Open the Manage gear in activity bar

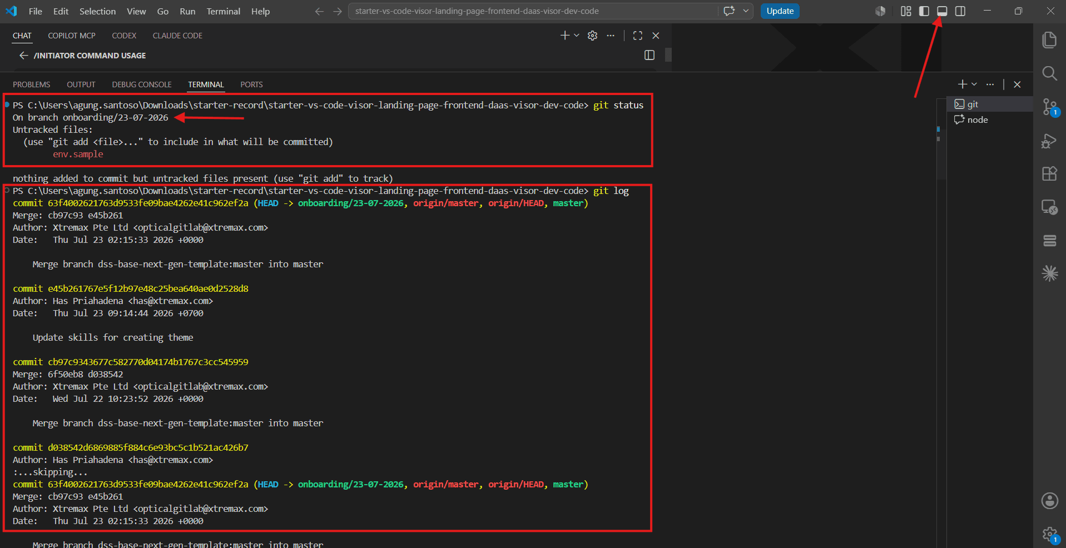[x=1050, y=535]
